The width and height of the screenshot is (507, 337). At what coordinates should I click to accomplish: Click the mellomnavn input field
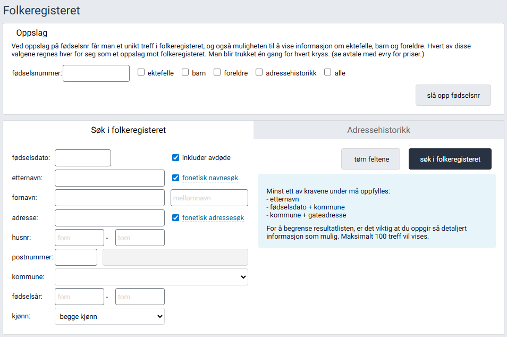[x=209, y=197]
